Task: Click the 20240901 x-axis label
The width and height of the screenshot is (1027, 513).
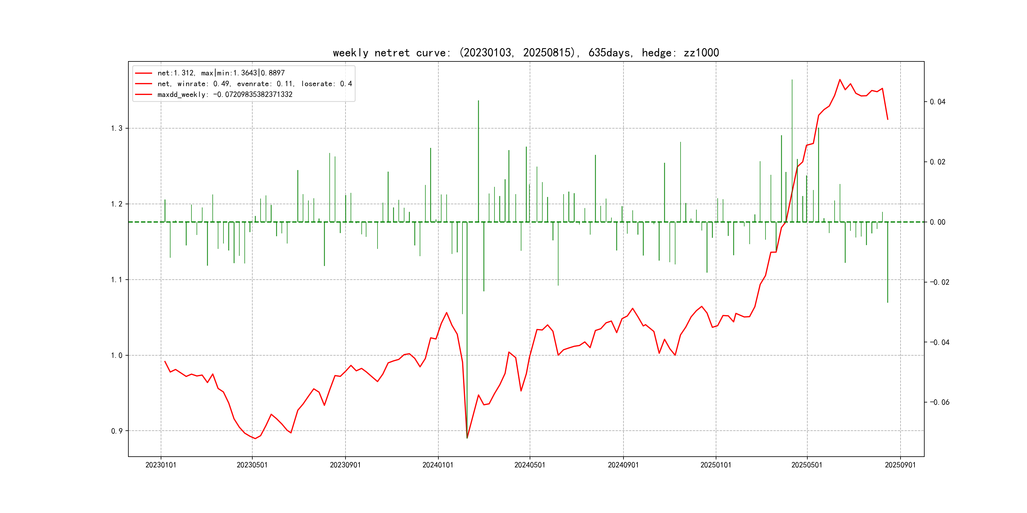Action: tap(623, 465)
